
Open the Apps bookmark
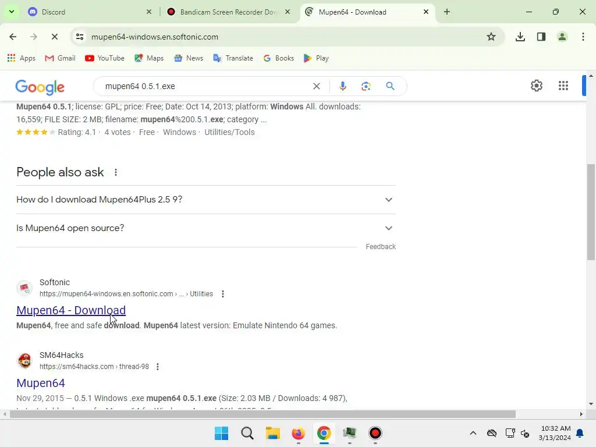coord(22,58)
